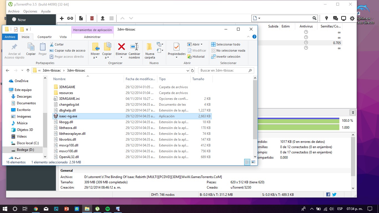Open uTorrent Ayuda menu
This screenshot has height=213, width=379.
point(46,11)
